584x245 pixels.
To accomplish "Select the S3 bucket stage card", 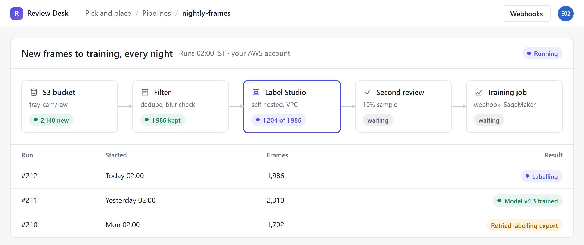I will 70,107.
